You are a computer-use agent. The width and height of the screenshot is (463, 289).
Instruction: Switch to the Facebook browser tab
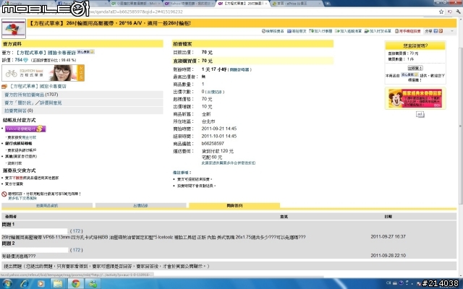[82, 3]
